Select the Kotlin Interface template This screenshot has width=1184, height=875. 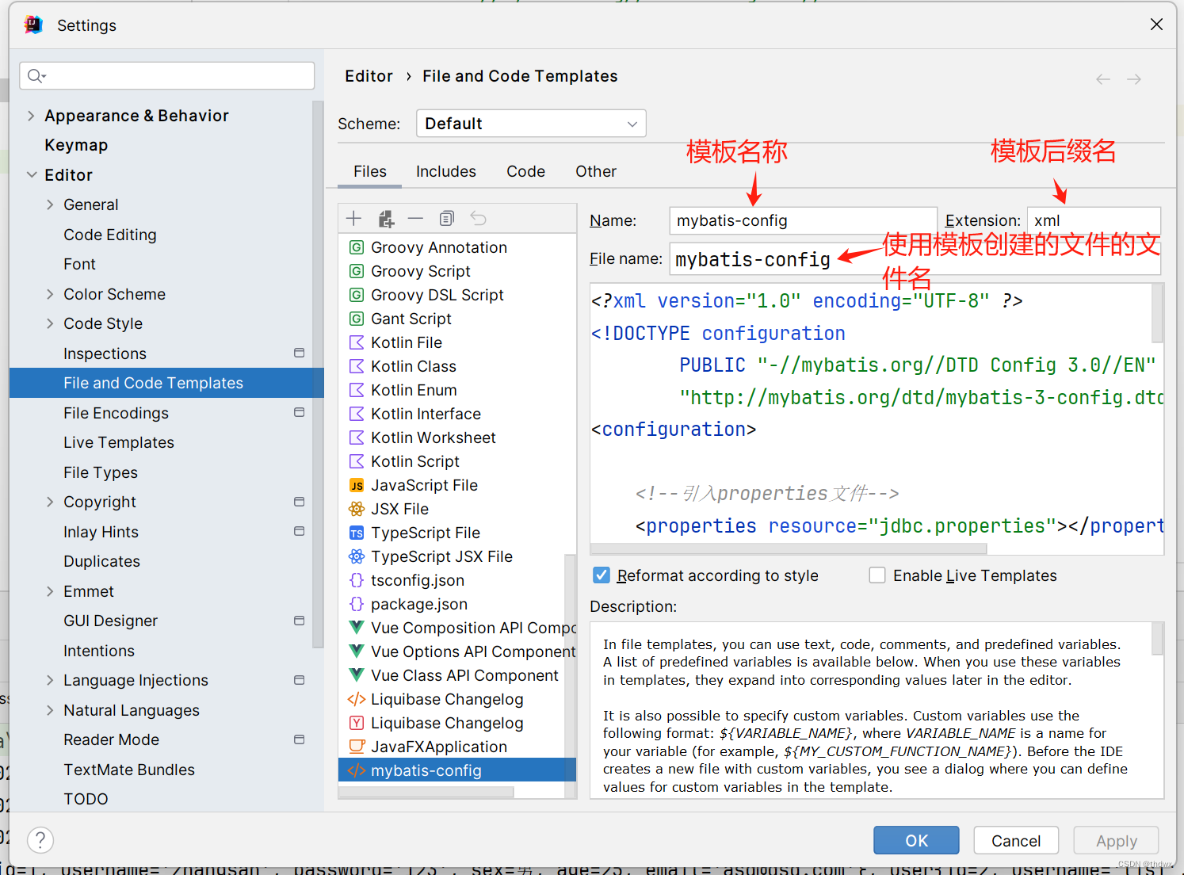click(426, 414)
